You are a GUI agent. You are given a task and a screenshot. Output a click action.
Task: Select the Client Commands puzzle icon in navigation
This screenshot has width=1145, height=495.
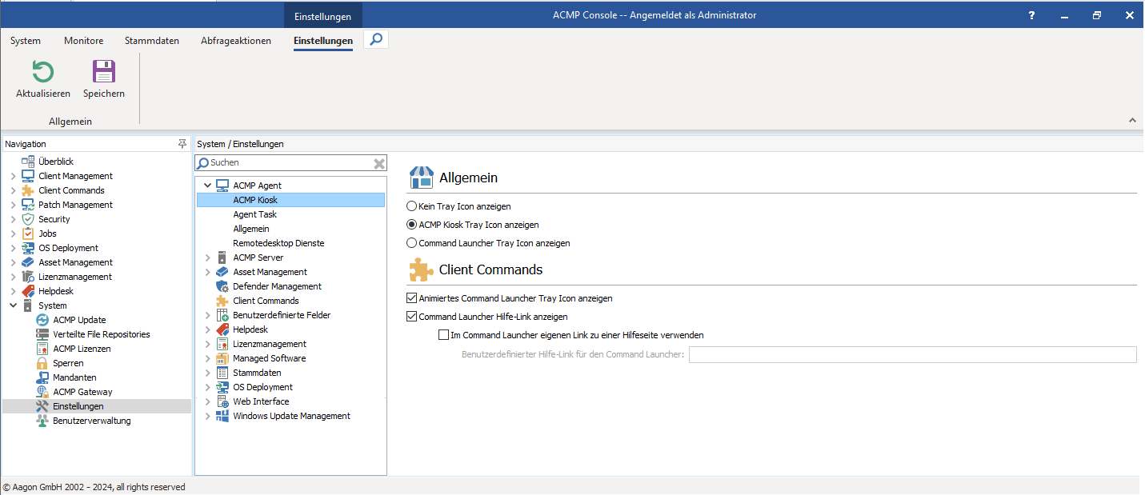(x=29, y=190)
